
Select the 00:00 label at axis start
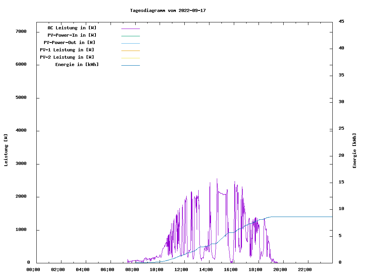(x=33, y=270)
